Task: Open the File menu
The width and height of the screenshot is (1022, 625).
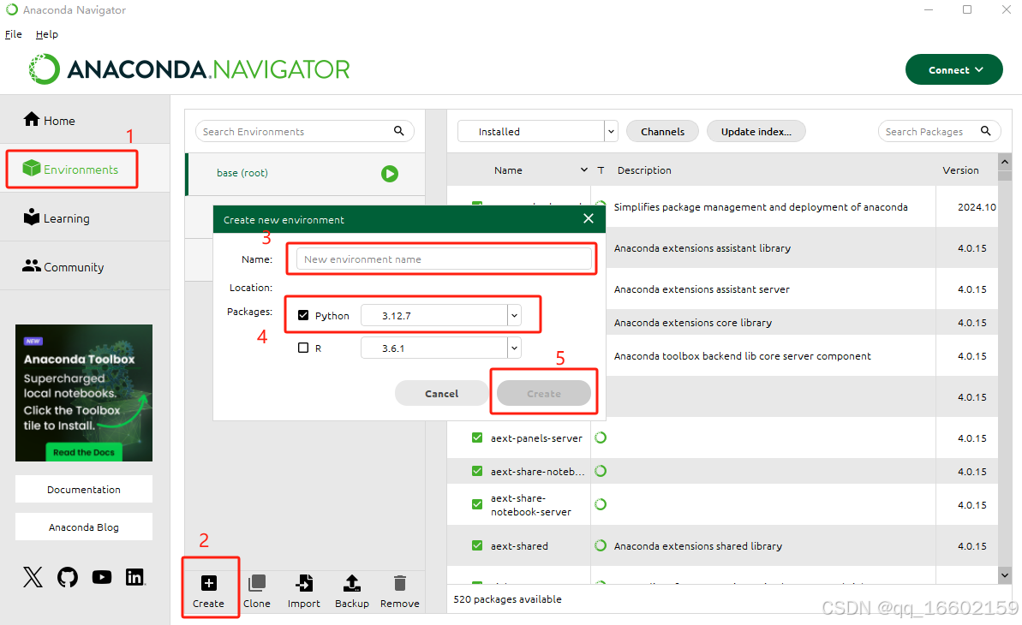Action: pyautogui.click(x=13, y=34)
